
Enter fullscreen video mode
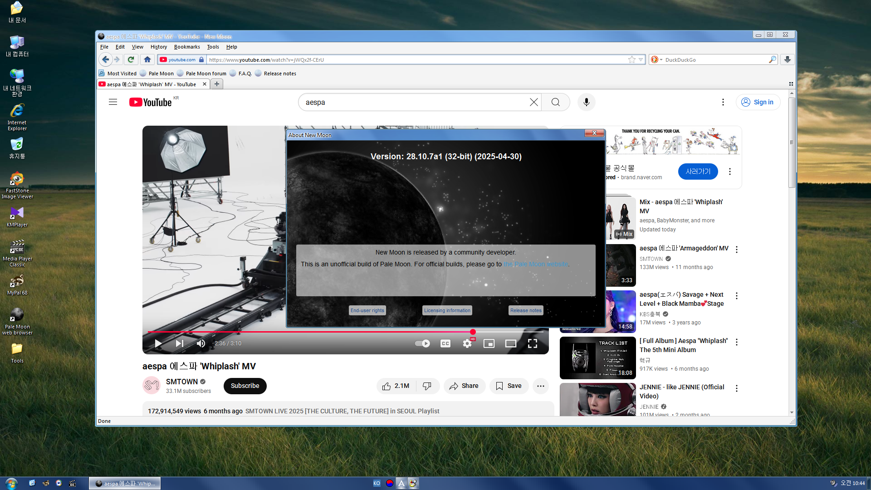pyautogui.click(x=533, y=343)
